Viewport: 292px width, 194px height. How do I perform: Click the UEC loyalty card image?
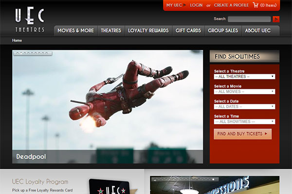109,187
